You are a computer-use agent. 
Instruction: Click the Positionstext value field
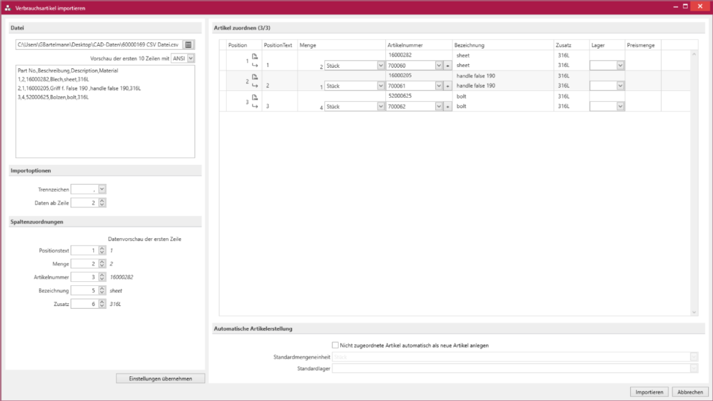click(84, 250)
